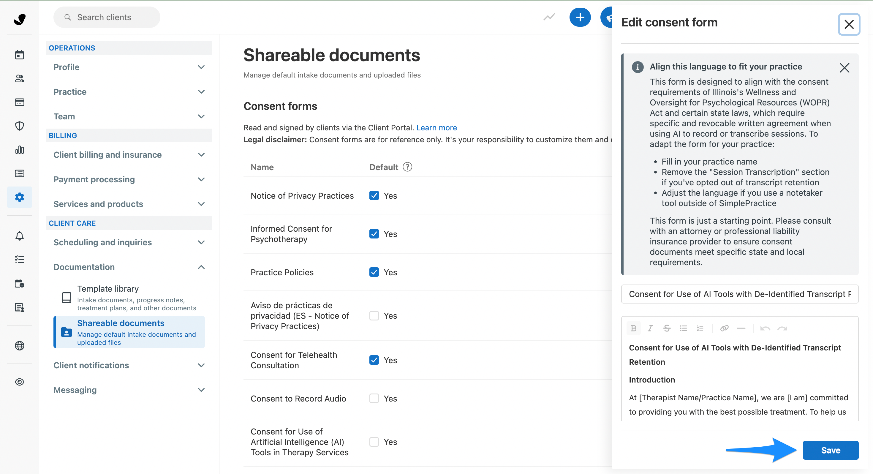Edit the consent form title field
Screen dimensions: 873x474
(x=739, y=294)
